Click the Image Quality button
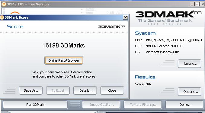 pyautogui.click(x=101, y=105)
